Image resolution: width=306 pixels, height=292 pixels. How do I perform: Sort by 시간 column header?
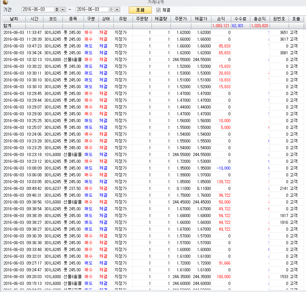point(34,19)
